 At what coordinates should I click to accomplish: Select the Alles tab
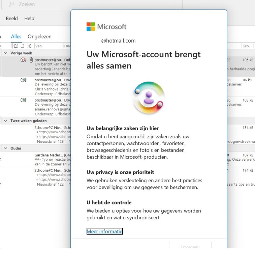click(16, 36)
